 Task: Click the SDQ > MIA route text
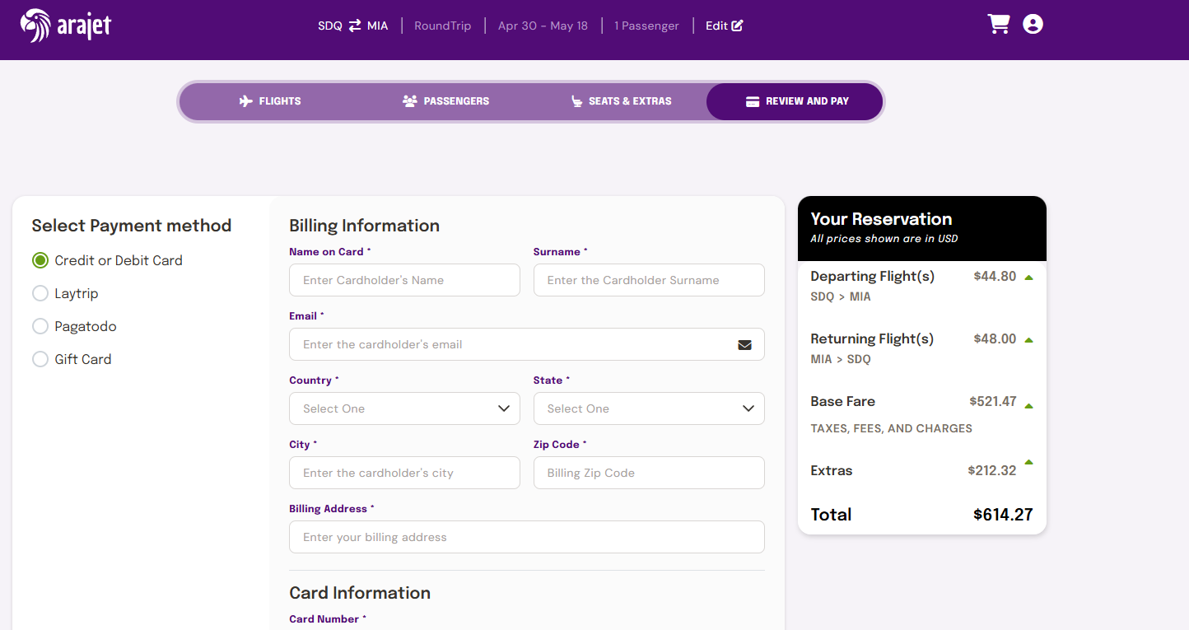pyautogui.click(x=841, y=296)
